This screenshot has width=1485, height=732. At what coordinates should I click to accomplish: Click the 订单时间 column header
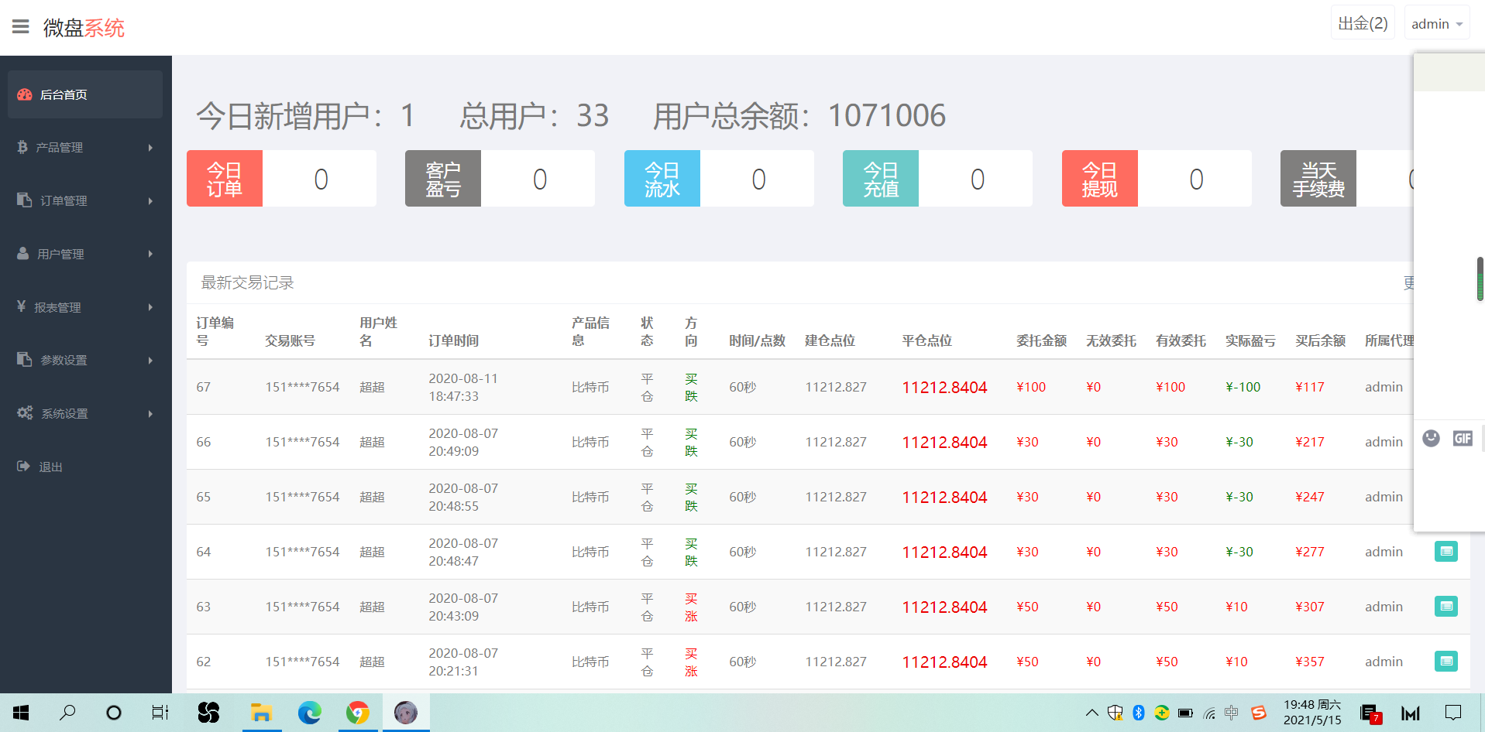pos(454,340)
